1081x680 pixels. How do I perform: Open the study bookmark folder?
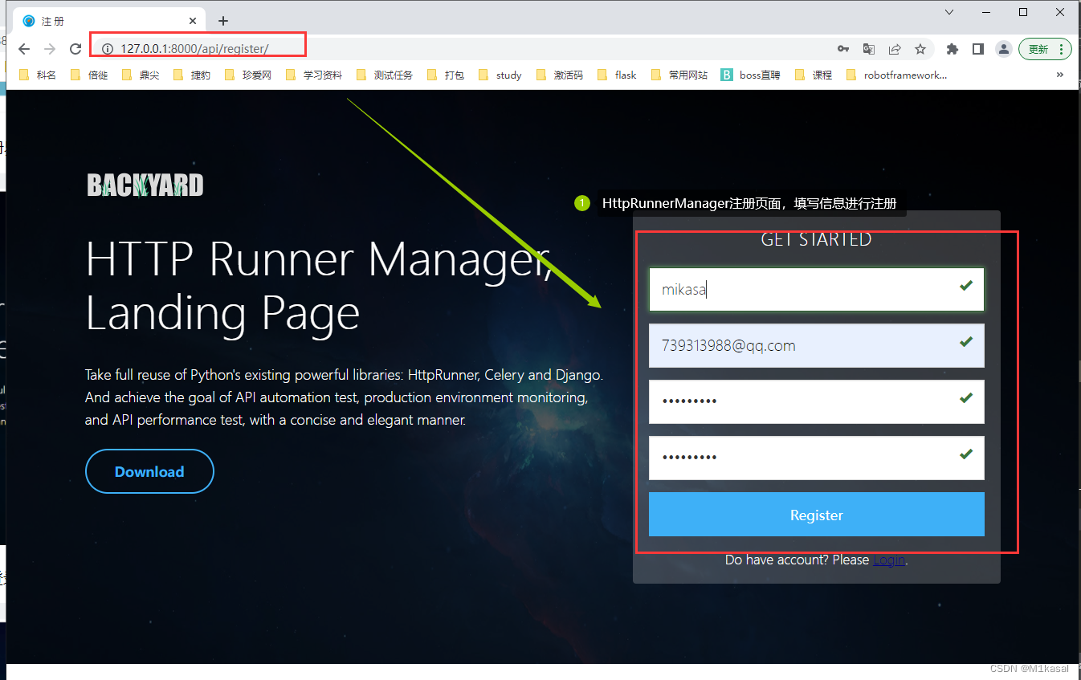[x=500, y=75]
